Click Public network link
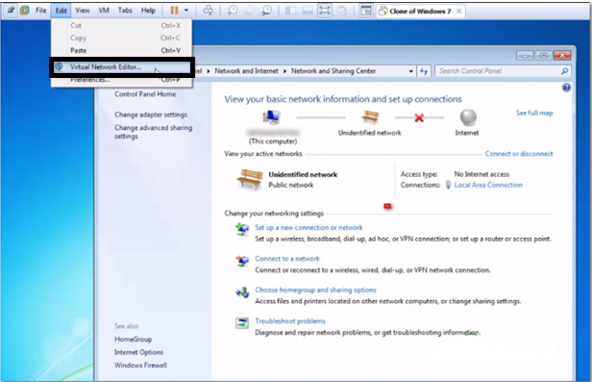 coord(290,185)
